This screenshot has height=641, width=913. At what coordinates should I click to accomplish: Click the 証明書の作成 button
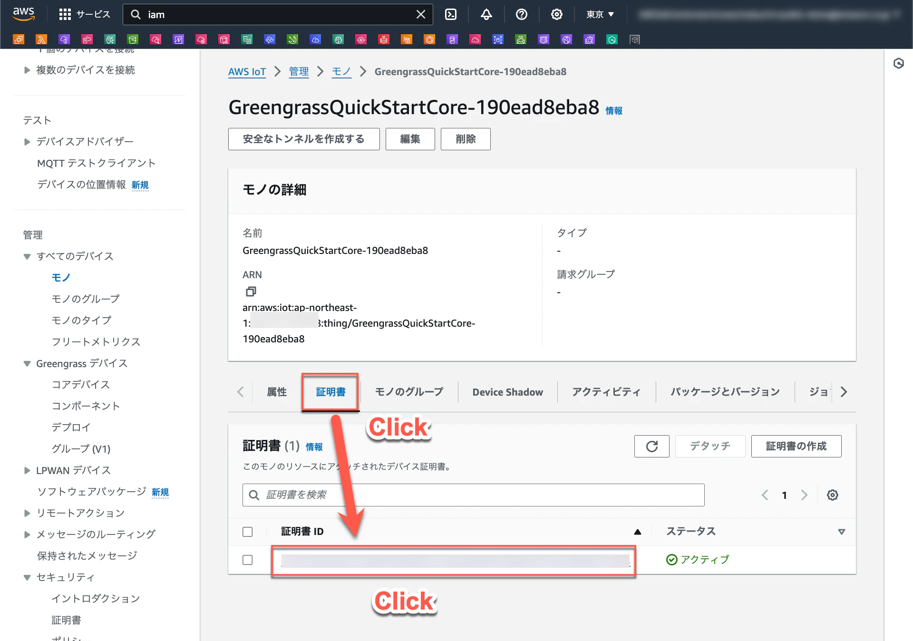[x=796, y=446]
